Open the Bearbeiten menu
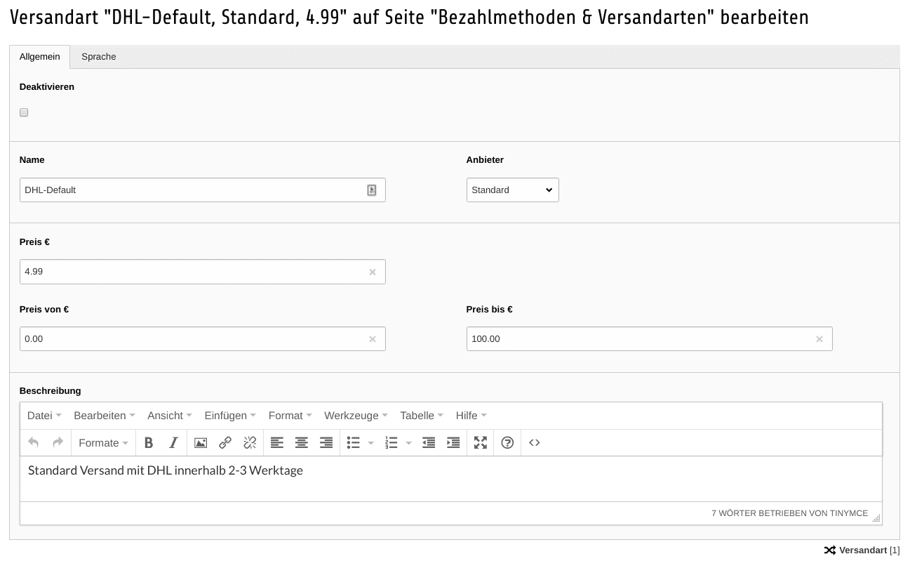The image size is (910, 561). 105,416
